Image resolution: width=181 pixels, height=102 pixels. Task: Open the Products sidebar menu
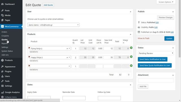coord(9,60)
